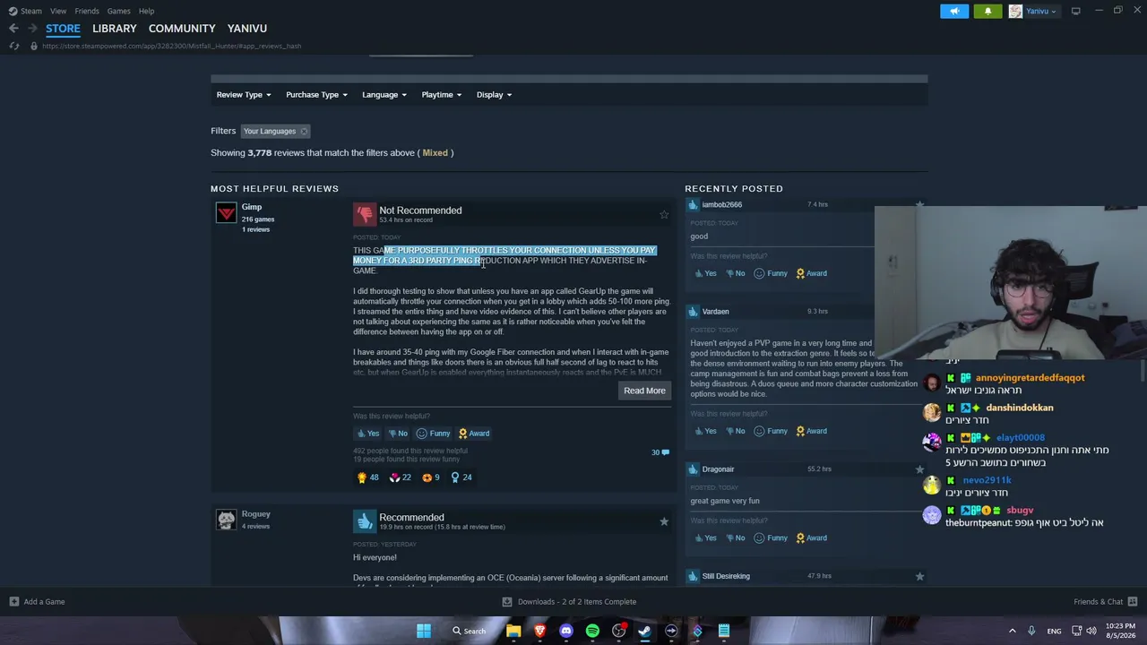
Task: Award Vardaen's review
Action: click(812, 431)
